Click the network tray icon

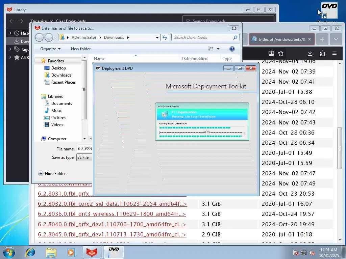coord(304,253)
